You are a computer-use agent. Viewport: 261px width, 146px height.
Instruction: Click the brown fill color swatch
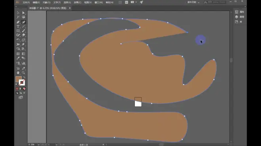[x=18, y=79]
